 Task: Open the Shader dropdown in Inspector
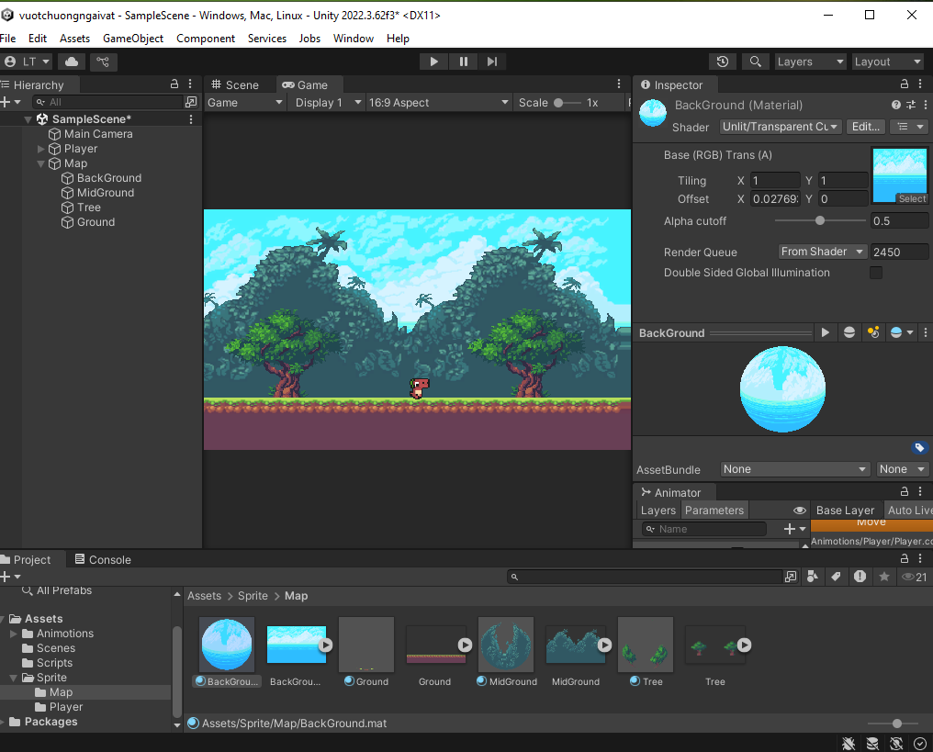(780, 127)
